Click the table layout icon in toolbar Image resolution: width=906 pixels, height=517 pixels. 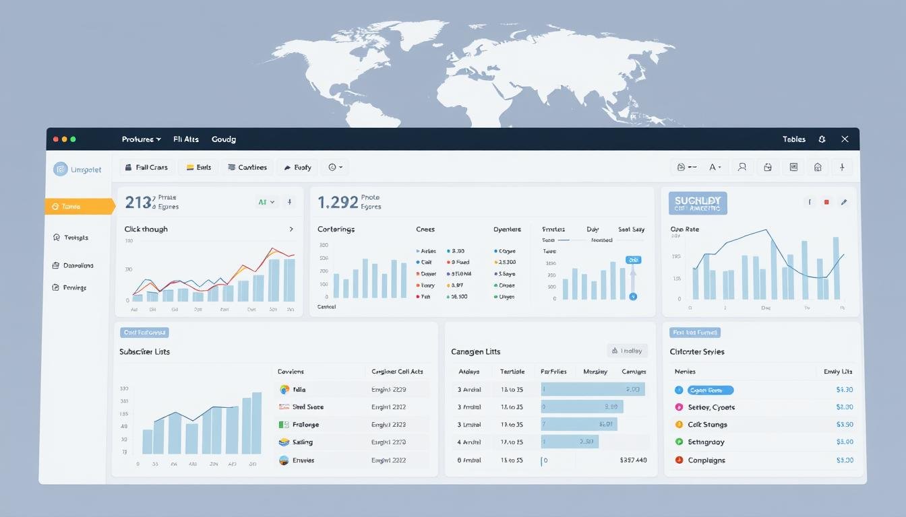click(793, 167)
